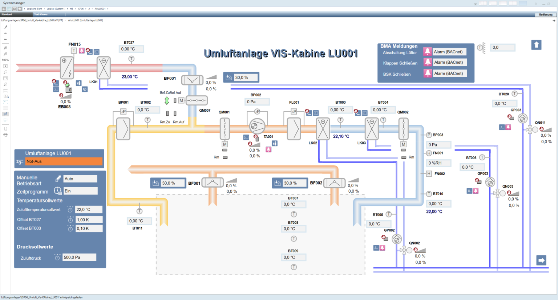The image size is (558, 300).
Task: Select the Standard tab
Action: (7, 15)
